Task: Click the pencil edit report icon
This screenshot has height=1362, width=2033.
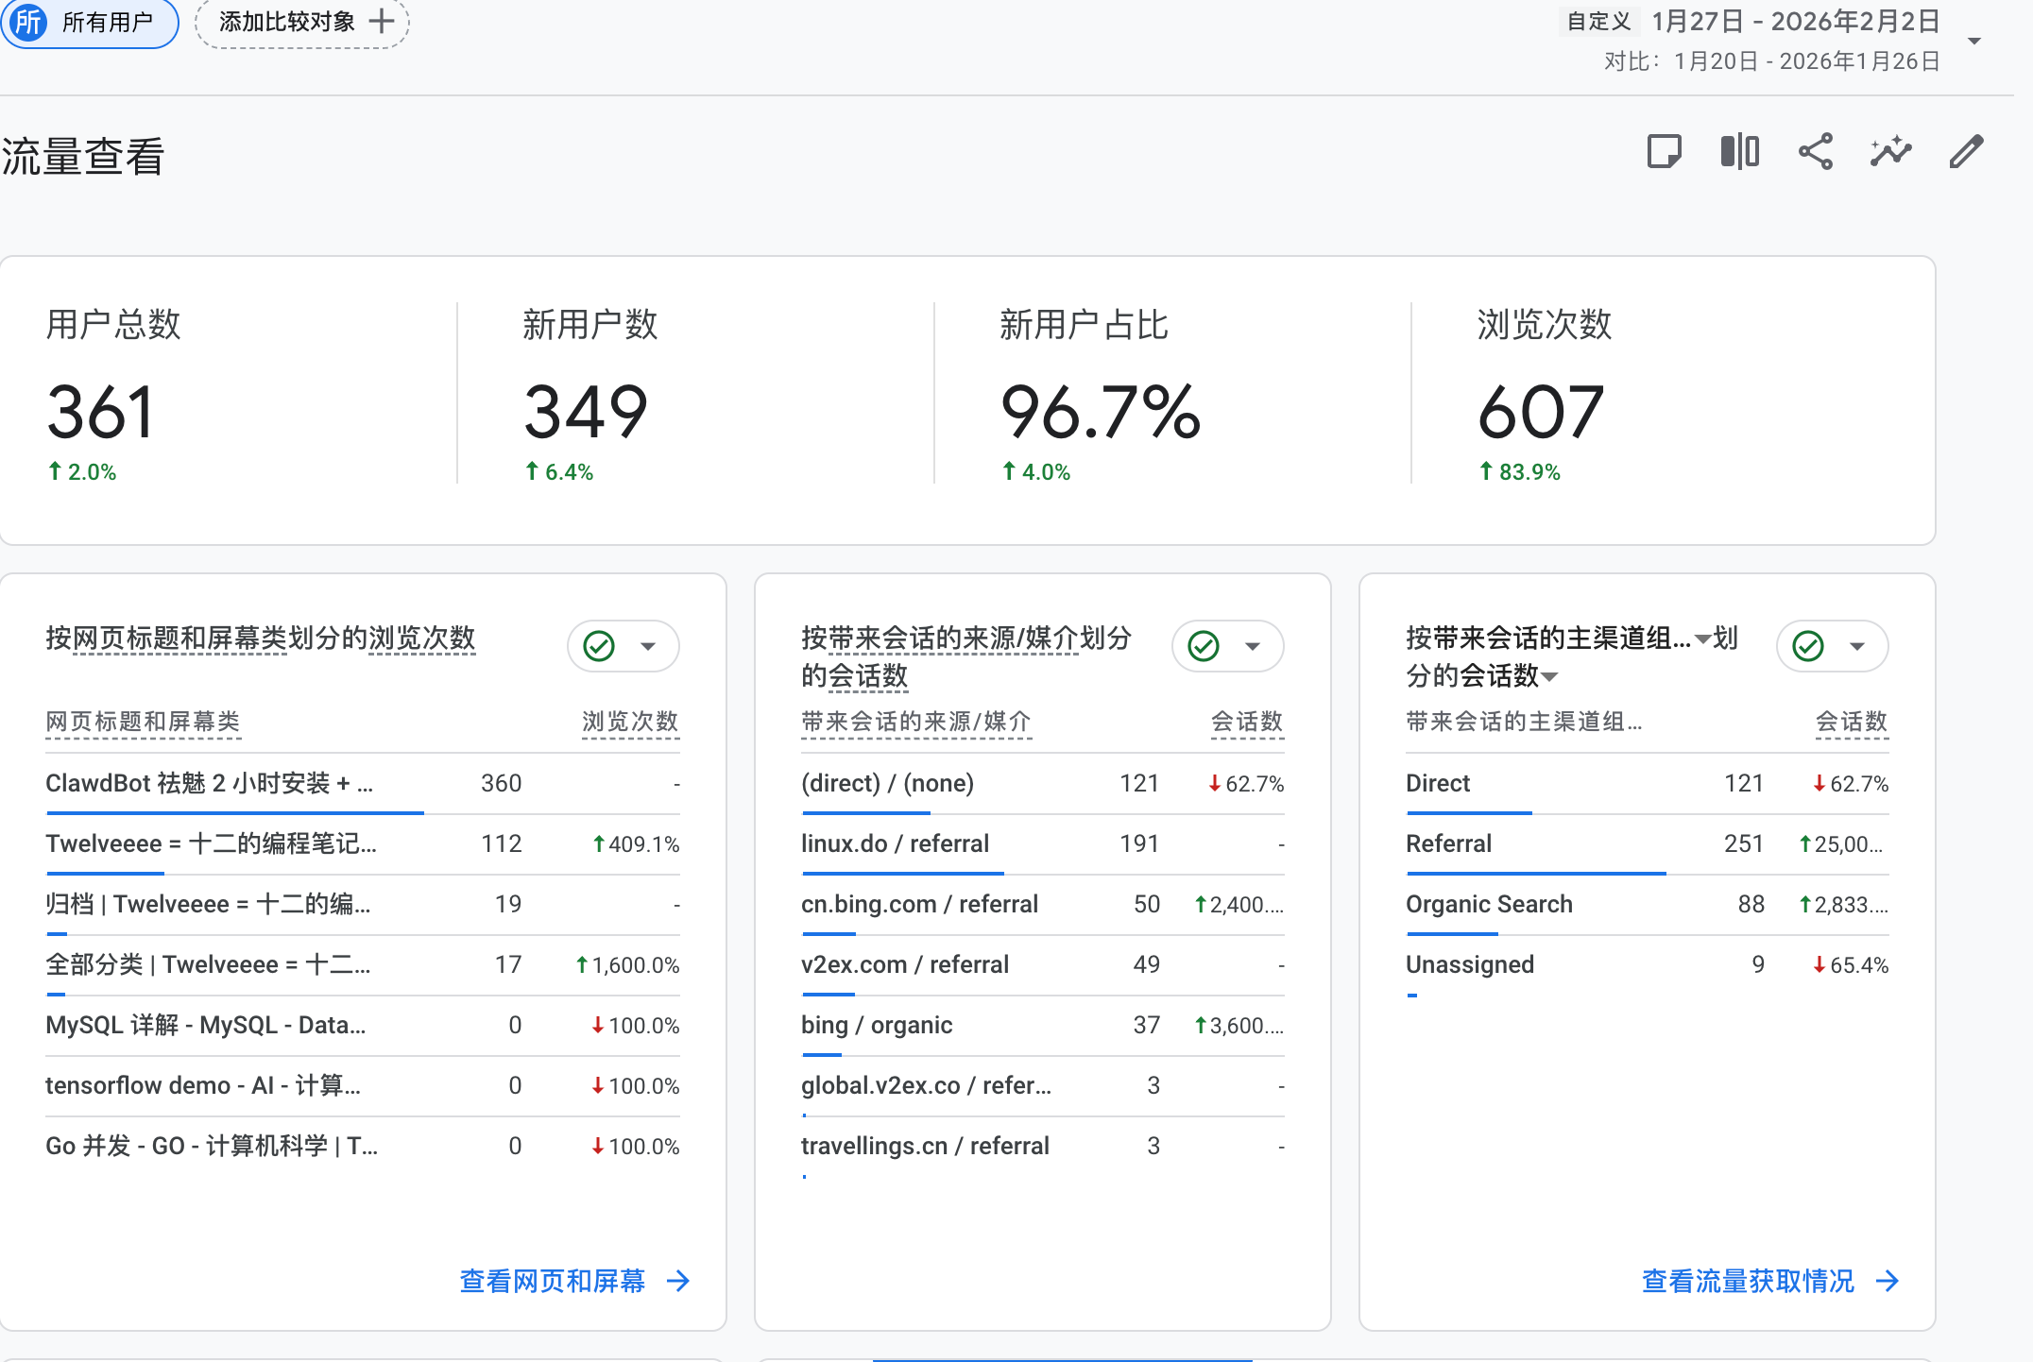Action: click(1966, 151)
